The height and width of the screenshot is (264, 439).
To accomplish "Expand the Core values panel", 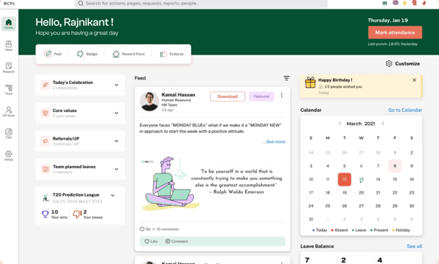I will [116, 113].
